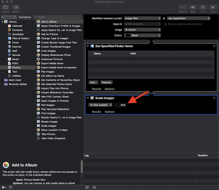This screenshot has height=190, width=219.
Task: Open the To Size (pixels) dropdown
Action: click(101, 105)
